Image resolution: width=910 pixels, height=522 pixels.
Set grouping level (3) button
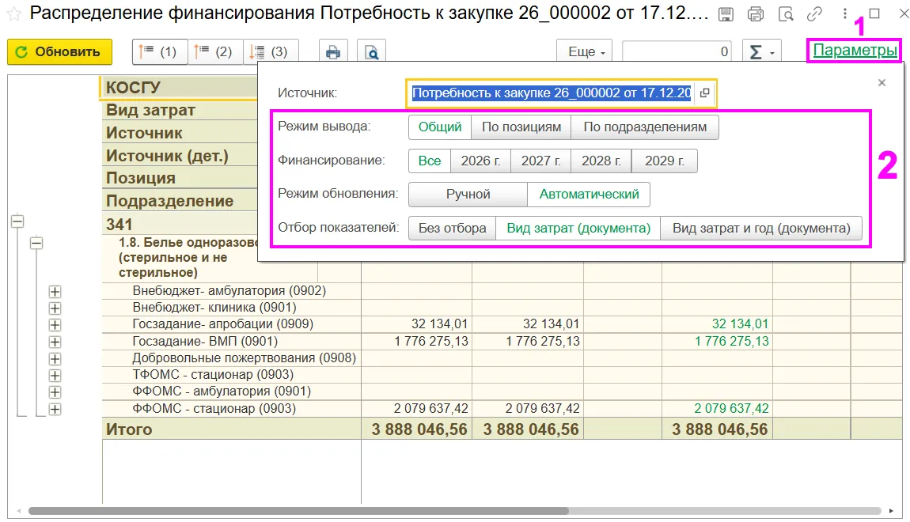pos(271,52)
